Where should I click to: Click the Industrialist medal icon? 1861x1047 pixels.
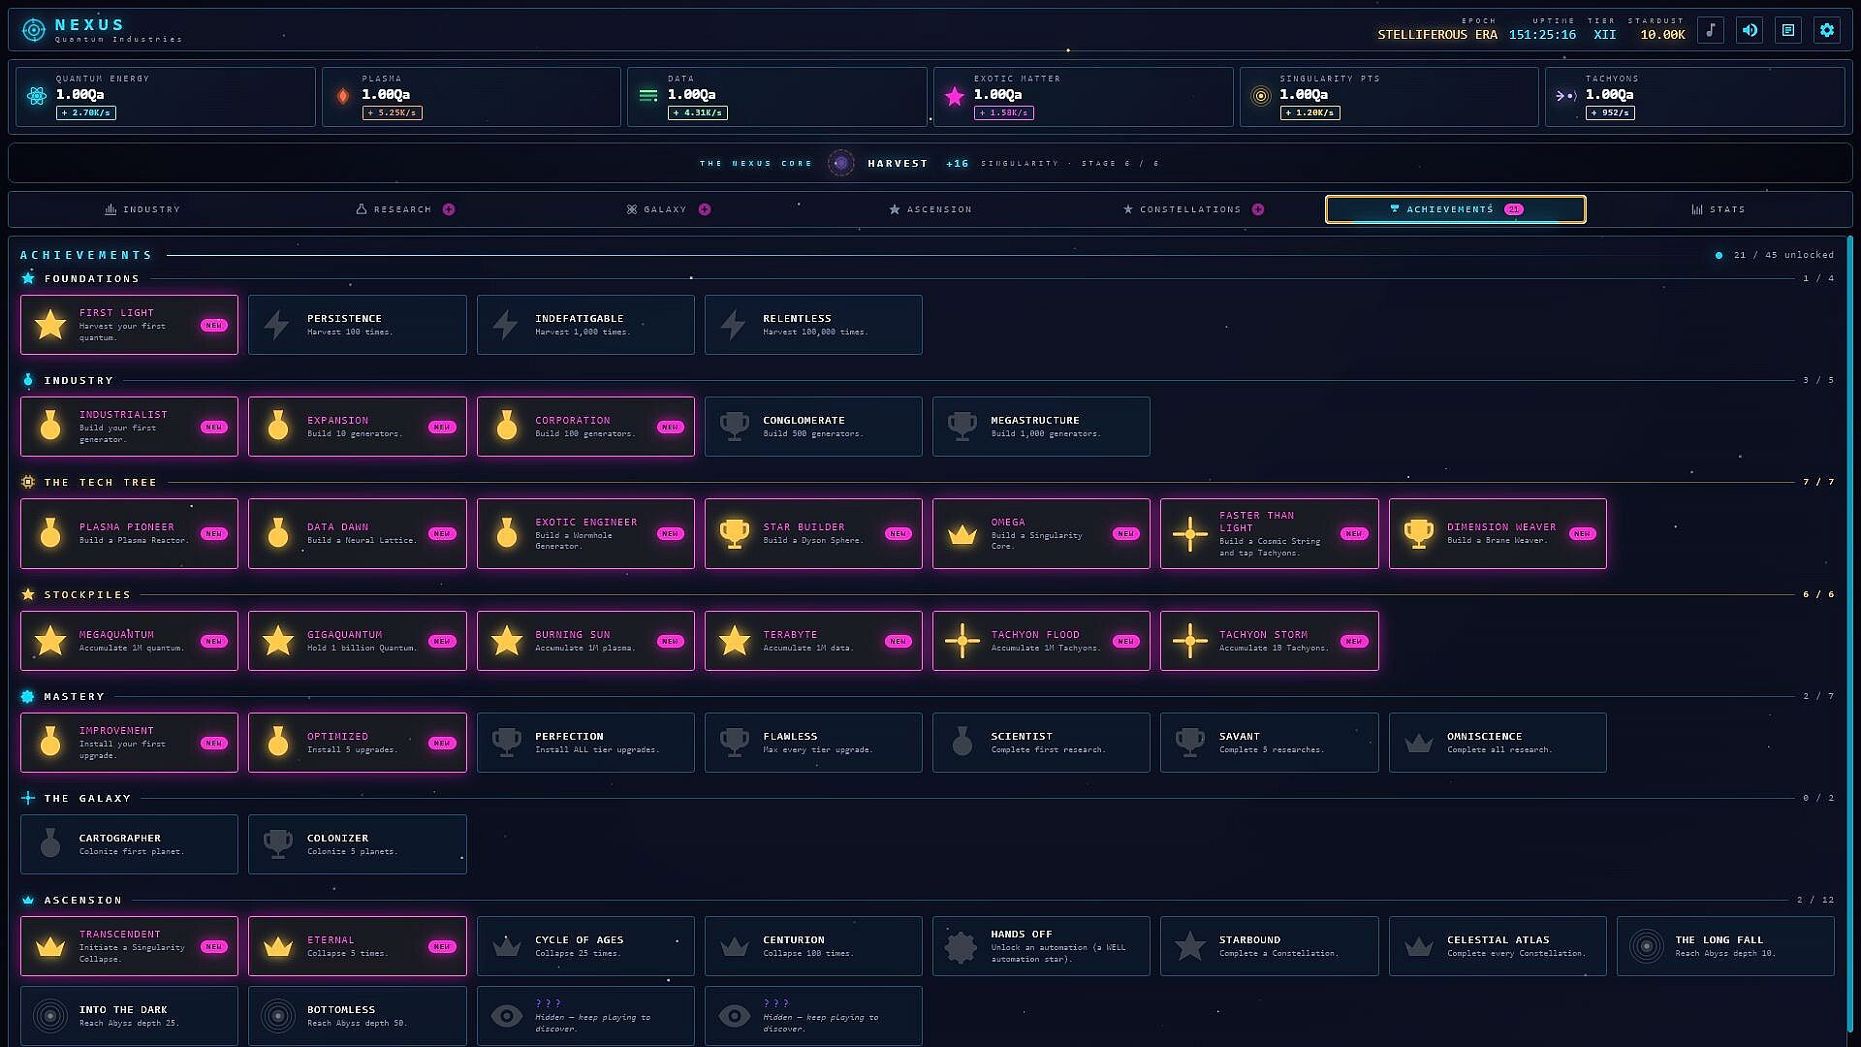pyautogui.click(x=50, y=426)
